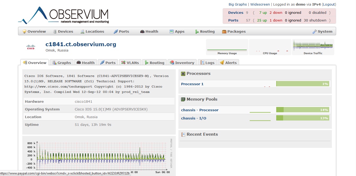The image size is (356, 176).
Task: Switch to the Alerts tab
Action: [228, 63]
